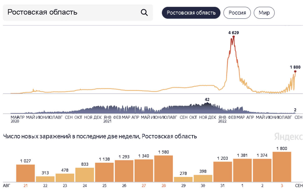Image resolution: width=305 pixels, height=190 pixels.
Task: Click the 1 138 bar for August 25
Action: point(104,172)
